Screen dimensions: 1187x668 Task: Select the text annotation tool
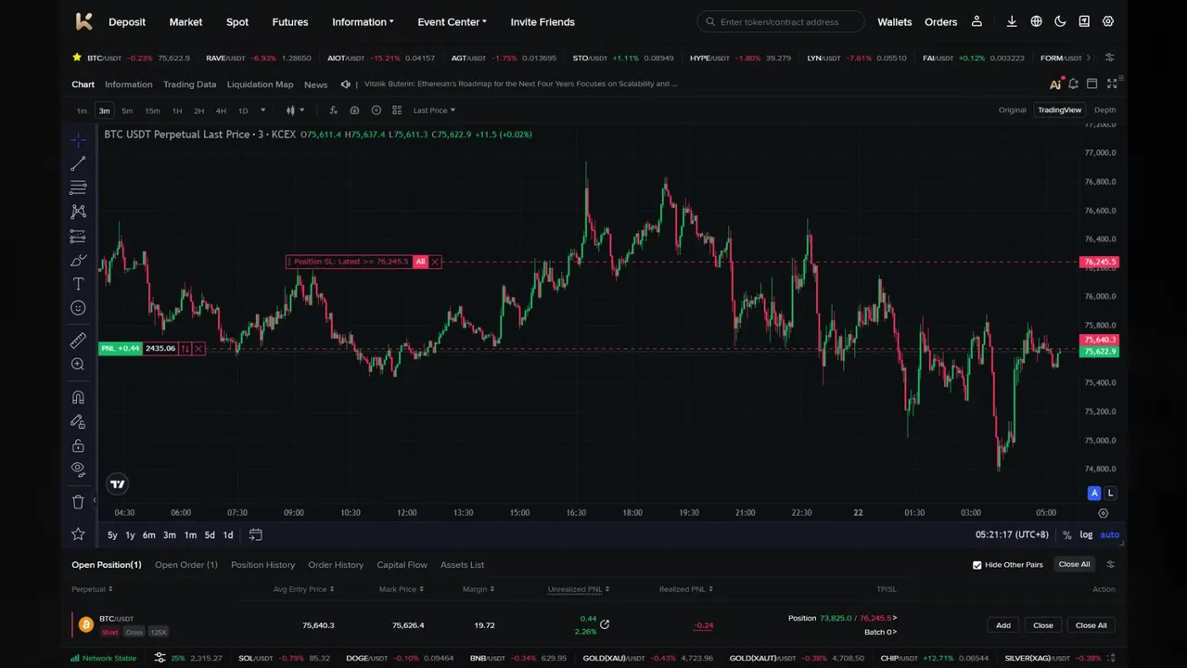point(78,285)
